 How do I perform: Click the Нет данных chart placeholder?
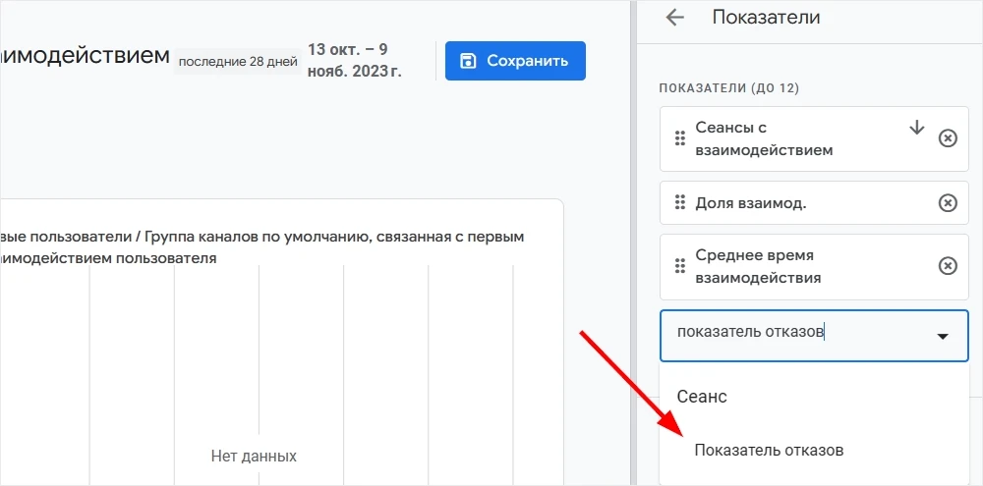[x=254, y=456]
